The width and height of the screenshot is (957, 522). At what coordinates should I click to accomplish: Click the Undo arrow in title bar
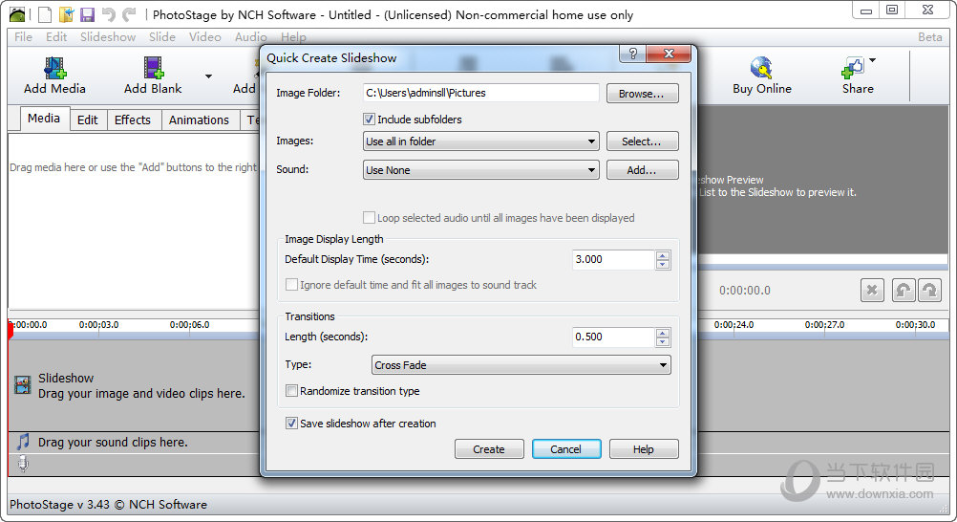click(x=109, y=14)
